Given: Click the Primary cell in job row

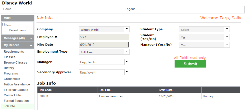Looking at the screenshot, I should (221, 96).
